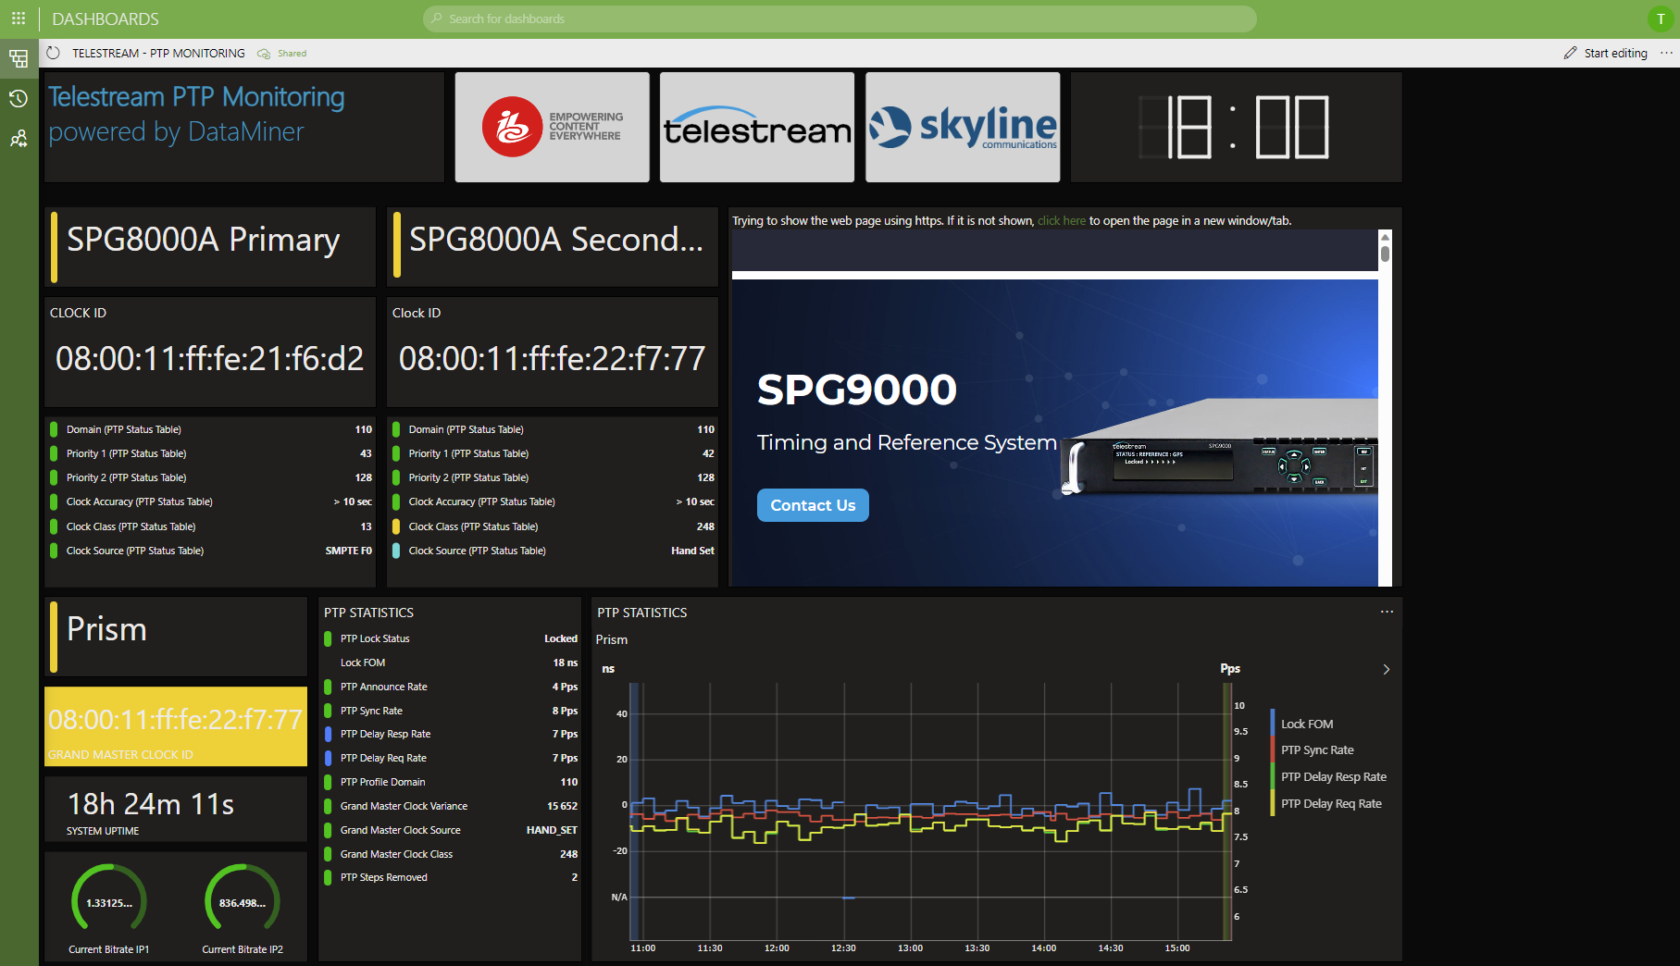Click primary Domain row value 110

211,429
